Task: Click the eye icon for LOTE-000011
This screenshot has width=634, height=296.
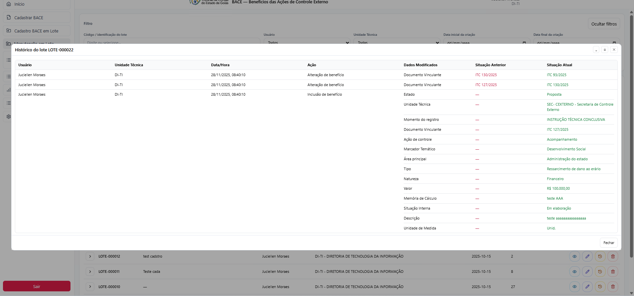Action: point(574,271)
